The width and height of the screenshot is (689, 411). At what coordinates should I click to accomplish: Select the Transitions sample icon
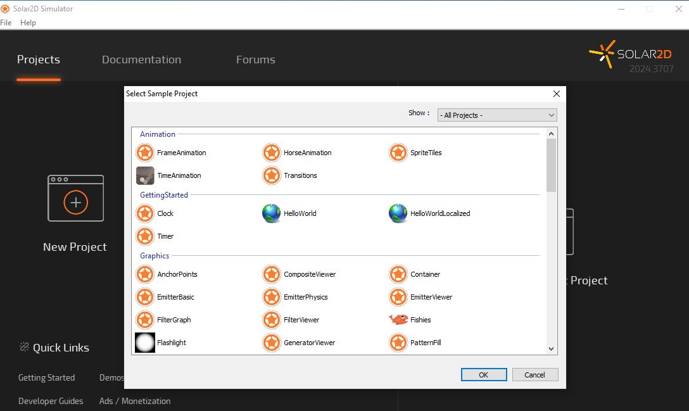tap(272, 176)
